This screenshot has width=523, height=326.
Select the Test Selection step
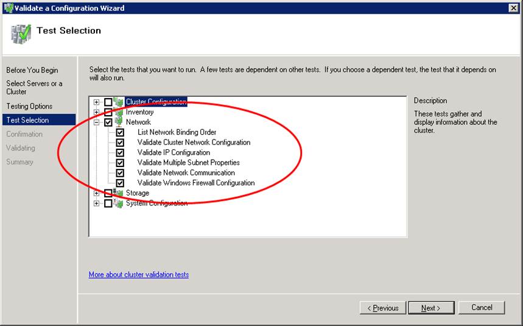click(x=39, y=120)
